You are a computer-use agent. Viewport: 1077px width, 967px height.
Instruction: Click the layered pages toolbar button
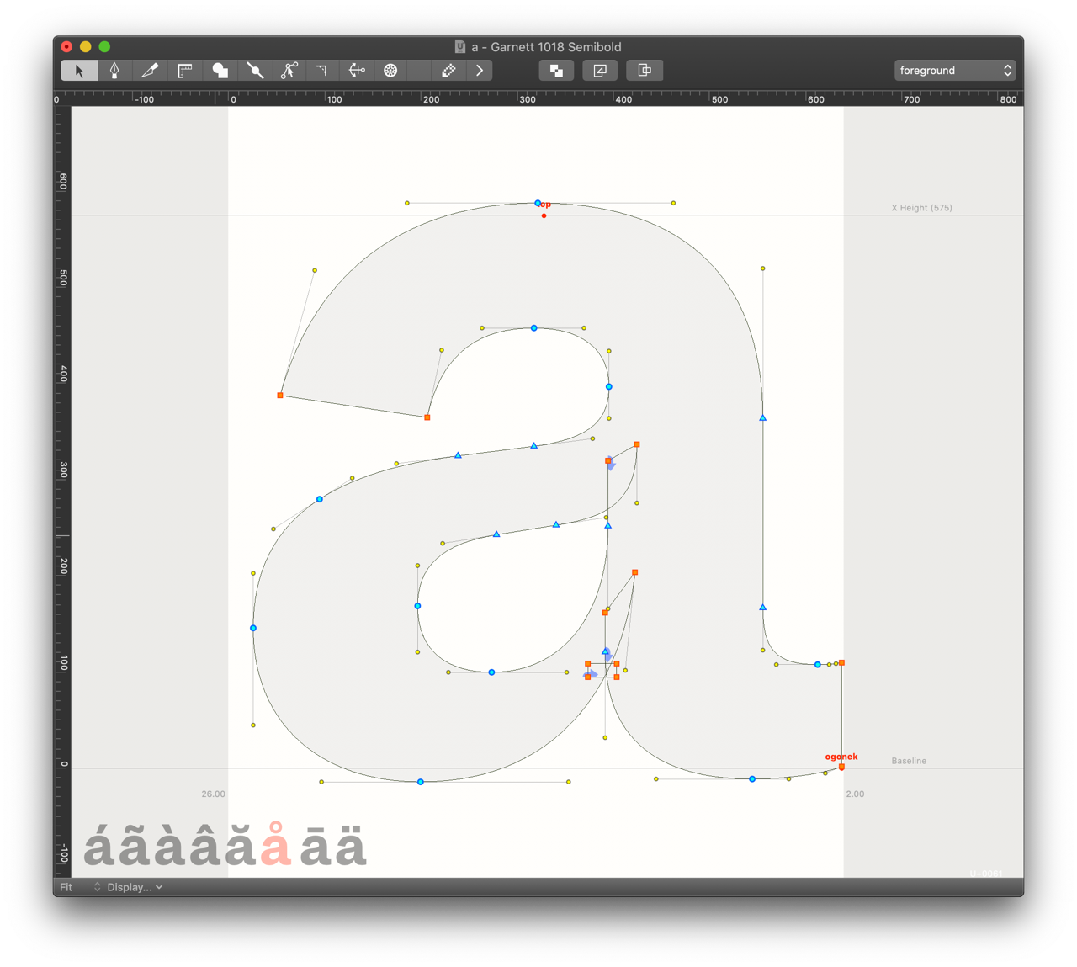[600, 71]
